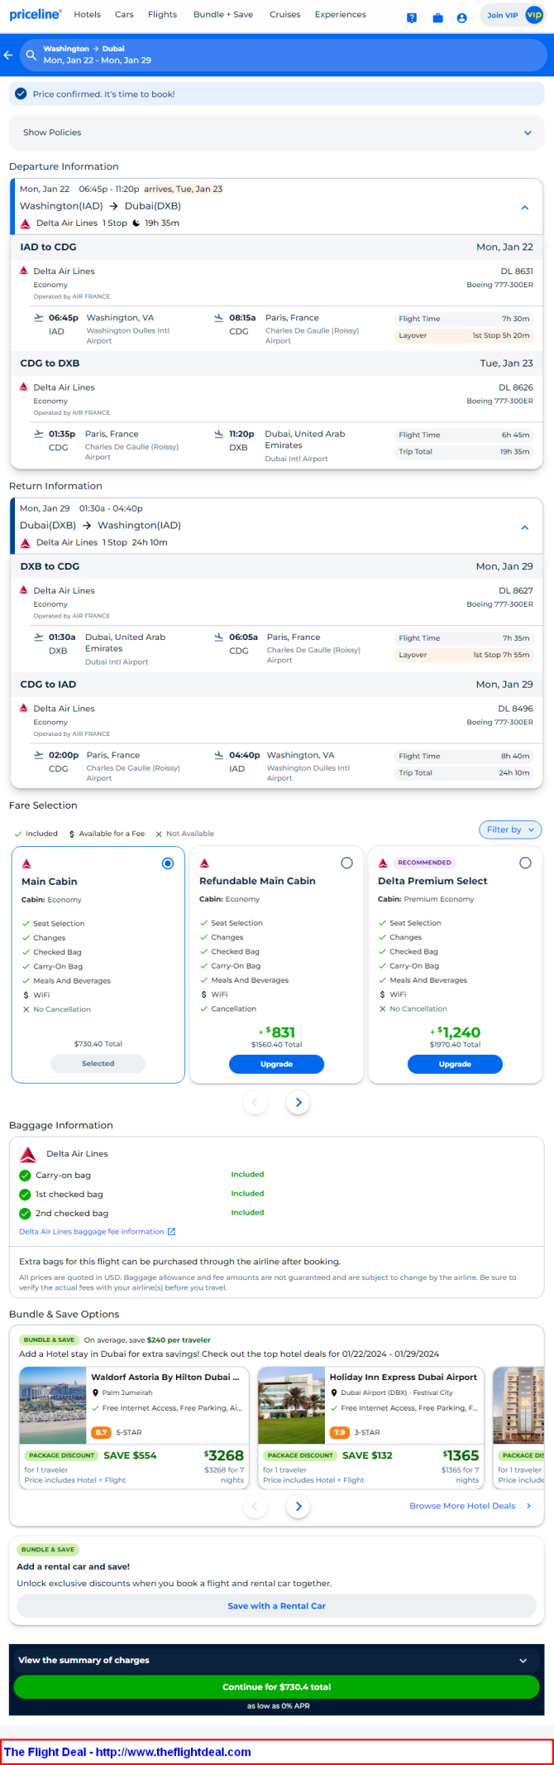Click the RECOMMENDED badge on Premium Select
Image resolution: width=554 pixels, height=1765 pixels.
coord(424,863)
